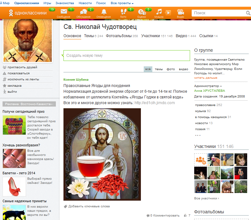The height and width of the screenshot is (220, 251).
Task: Click Все участники link
Action: coord(207,198)
